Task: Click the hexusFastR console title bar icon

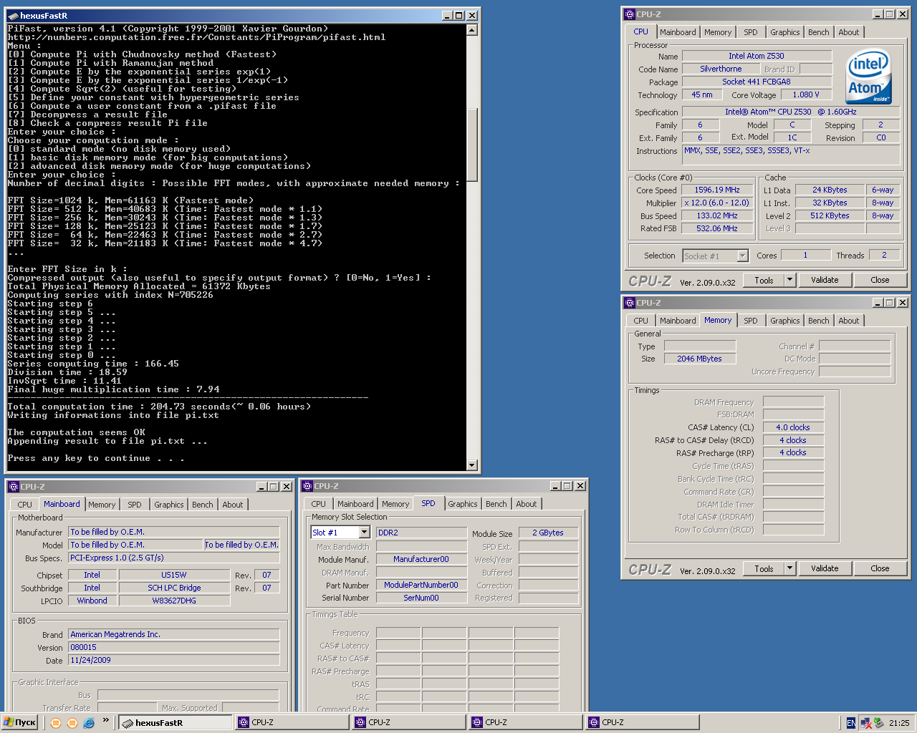Action: [x=14, y=15]
